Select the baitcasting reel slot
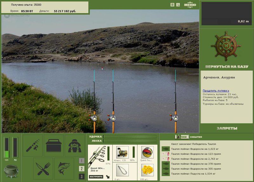254x182 pixels. click(123, 152)
